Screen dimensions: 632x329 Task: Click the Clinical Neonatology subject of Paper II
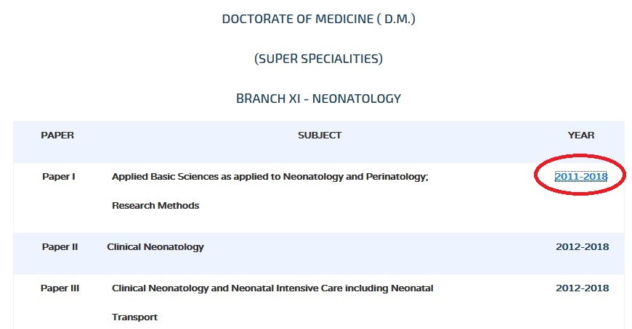pos(155,247)
